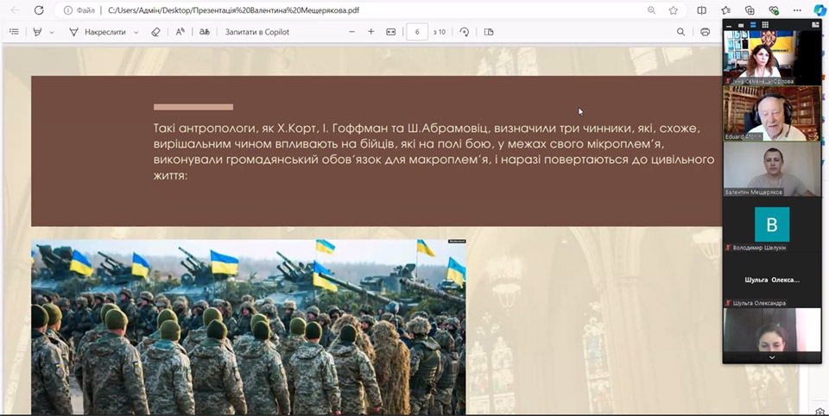Screen dimensions: 829x416
Task: Toggle the Fit to width view
Action: 391,32
